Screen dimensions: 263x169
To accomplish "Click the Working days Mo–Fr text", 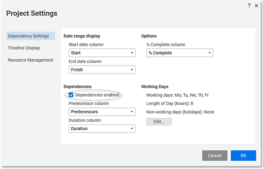I will click(178, 95).
